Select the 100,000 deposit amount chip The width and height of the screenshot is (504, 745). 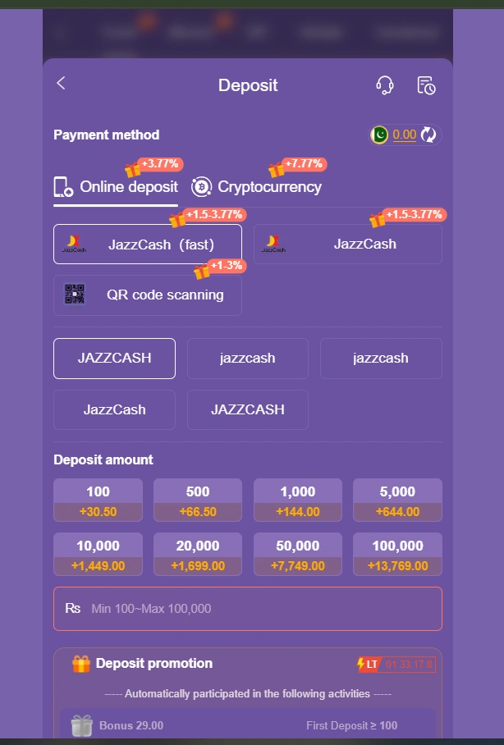coord(397,554)
